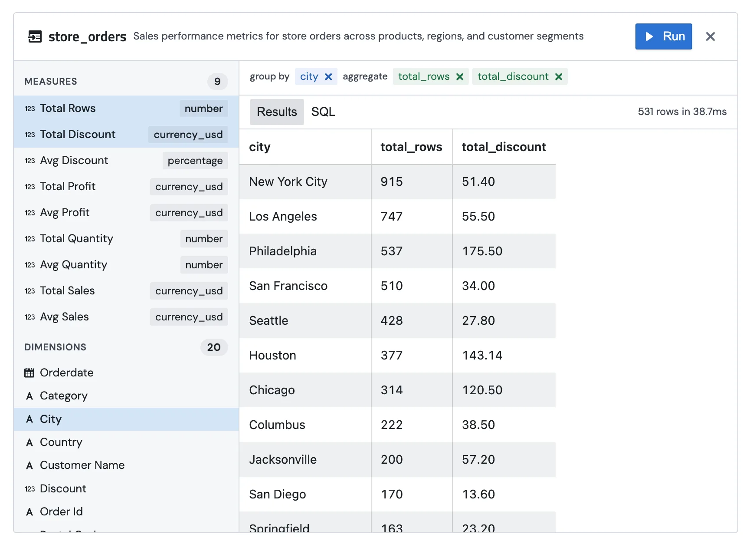The image size is (753, 541).
Task: Select the Total Discount measure
Action: 126,135
